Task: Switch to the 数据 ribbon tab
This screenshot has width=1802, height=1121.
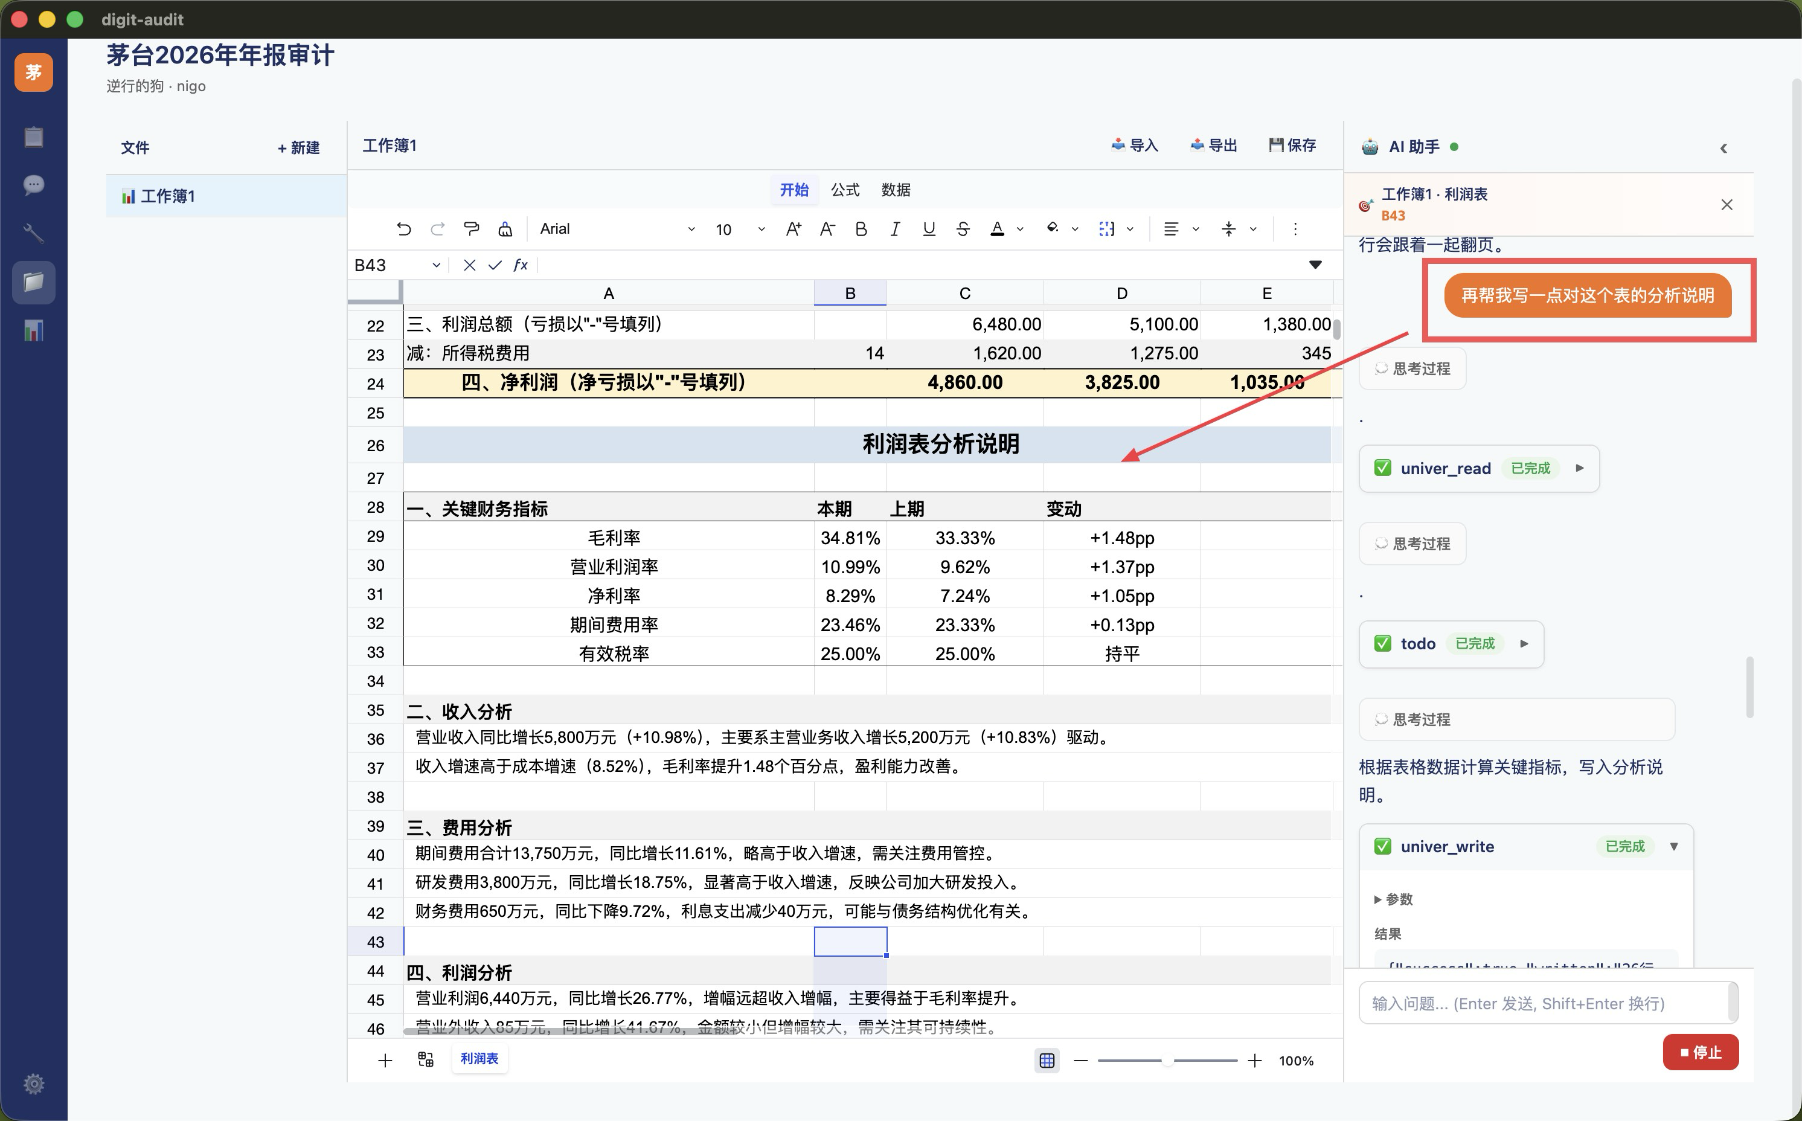Action: click(896, 190)
